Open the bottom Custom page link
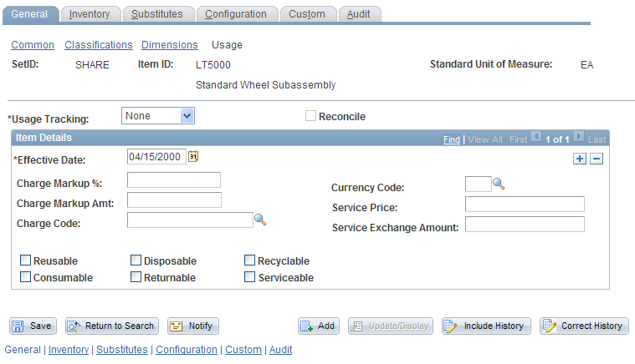The width and height of the screenshot is (635, 364). click(243, 350)
